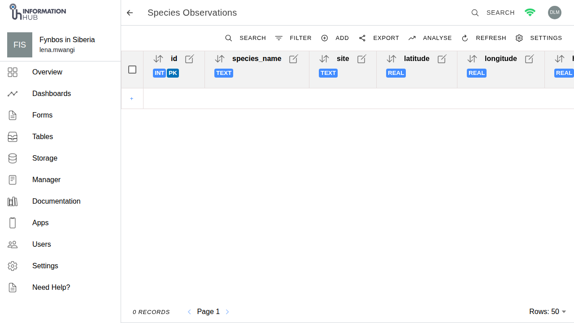Open Documentation in the sidebar
This screenshot has width=574, height=323.
tap(61, 201)
